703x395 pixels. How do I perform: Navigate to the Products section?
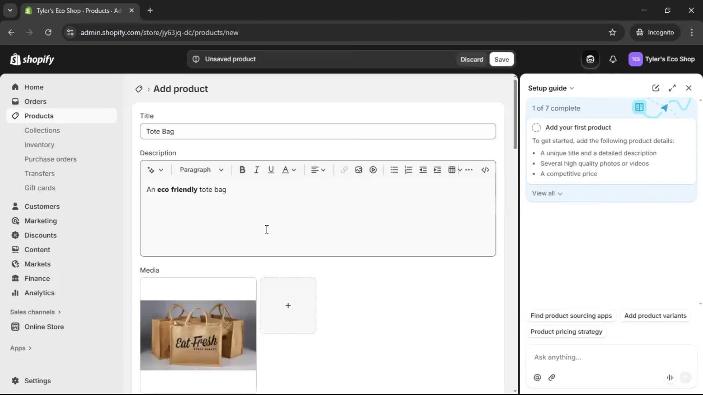click(x=38, y=116)
